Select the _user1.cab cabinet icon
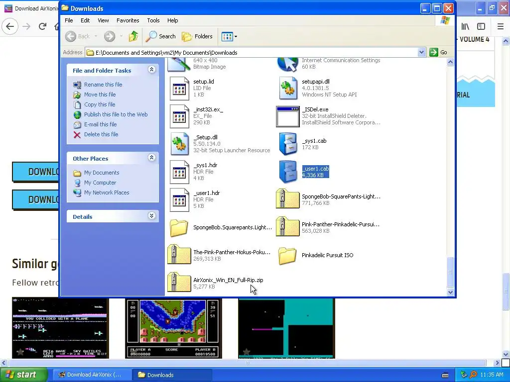The image size is (510, 382). (287, 172)
